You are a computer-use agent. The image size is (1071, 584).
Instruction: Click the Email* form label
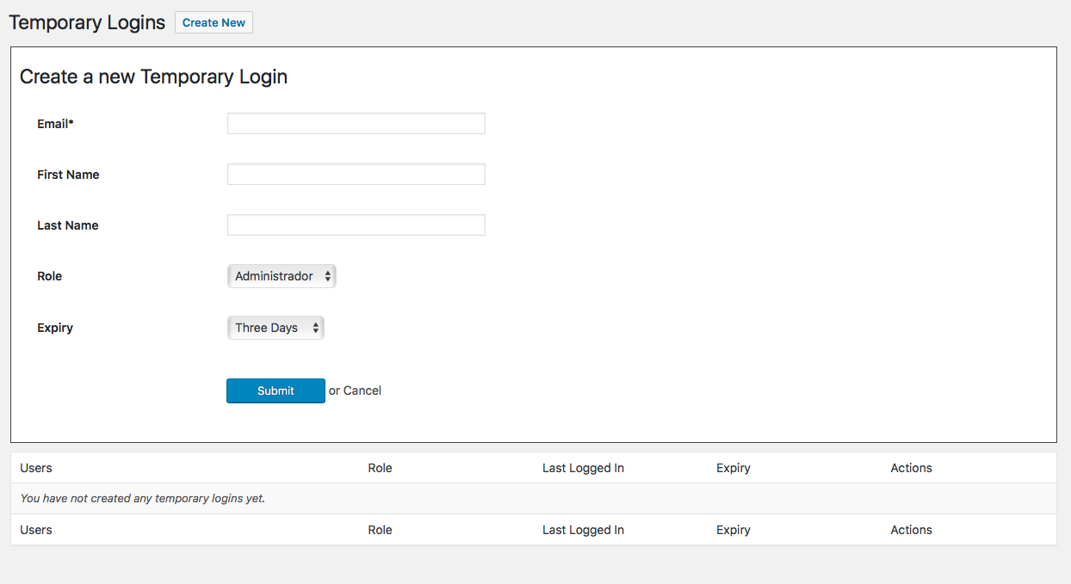55,124
